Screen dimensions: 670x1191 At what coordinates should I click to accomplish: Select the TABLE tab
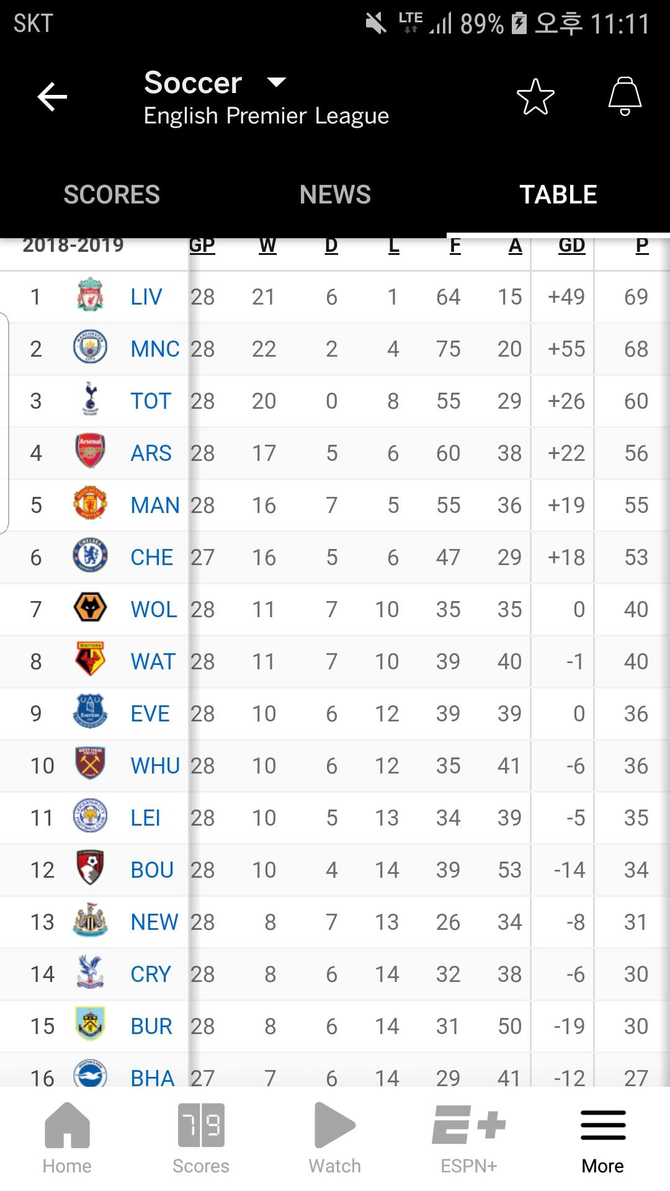coord(558,195)
